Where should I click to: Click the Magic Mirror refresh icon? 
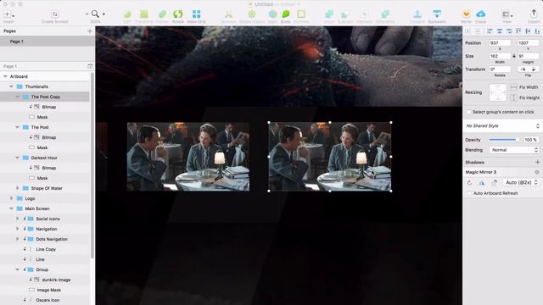pos(469,183)
